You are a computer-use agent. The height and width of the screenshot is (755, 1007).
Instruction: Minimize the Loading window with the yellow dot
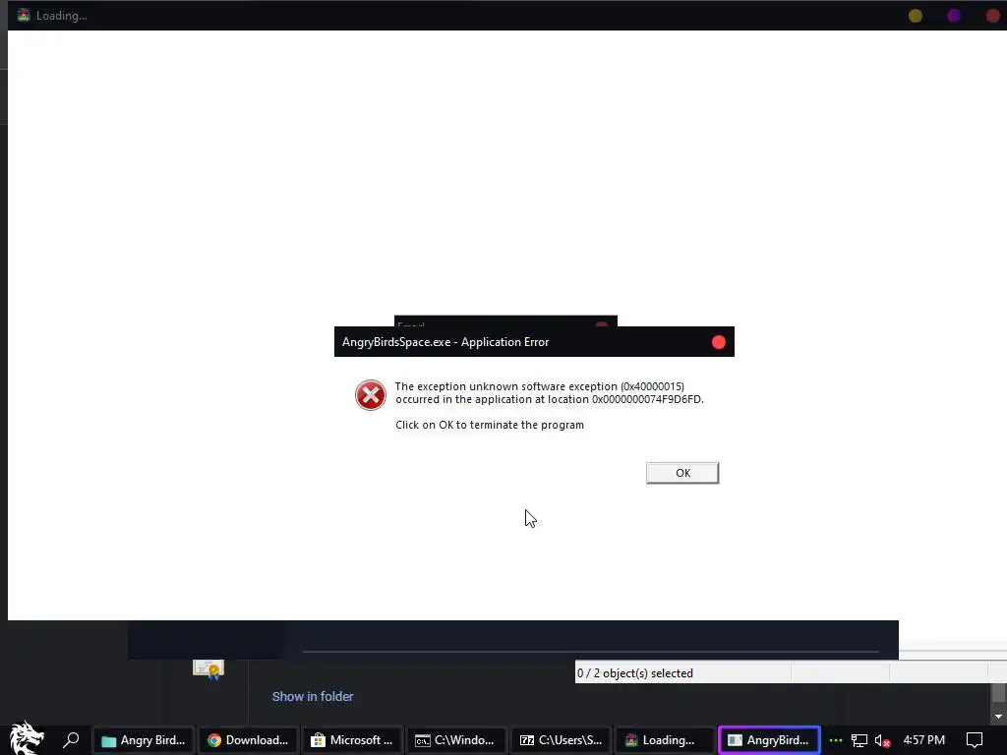click(x=916, y=16)
